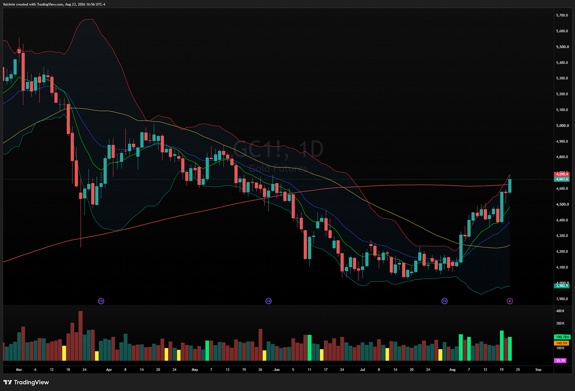This screenshot has height=391, width=575.
Task: Click the red 4,690.4 price label
Action: pyautogui.click(x=562, y=174)
